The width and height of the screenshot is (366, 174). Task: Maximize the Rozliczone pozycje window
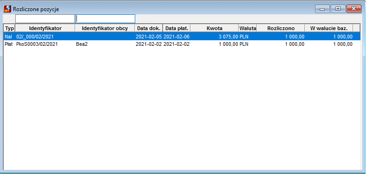click(x=338, y=9)
